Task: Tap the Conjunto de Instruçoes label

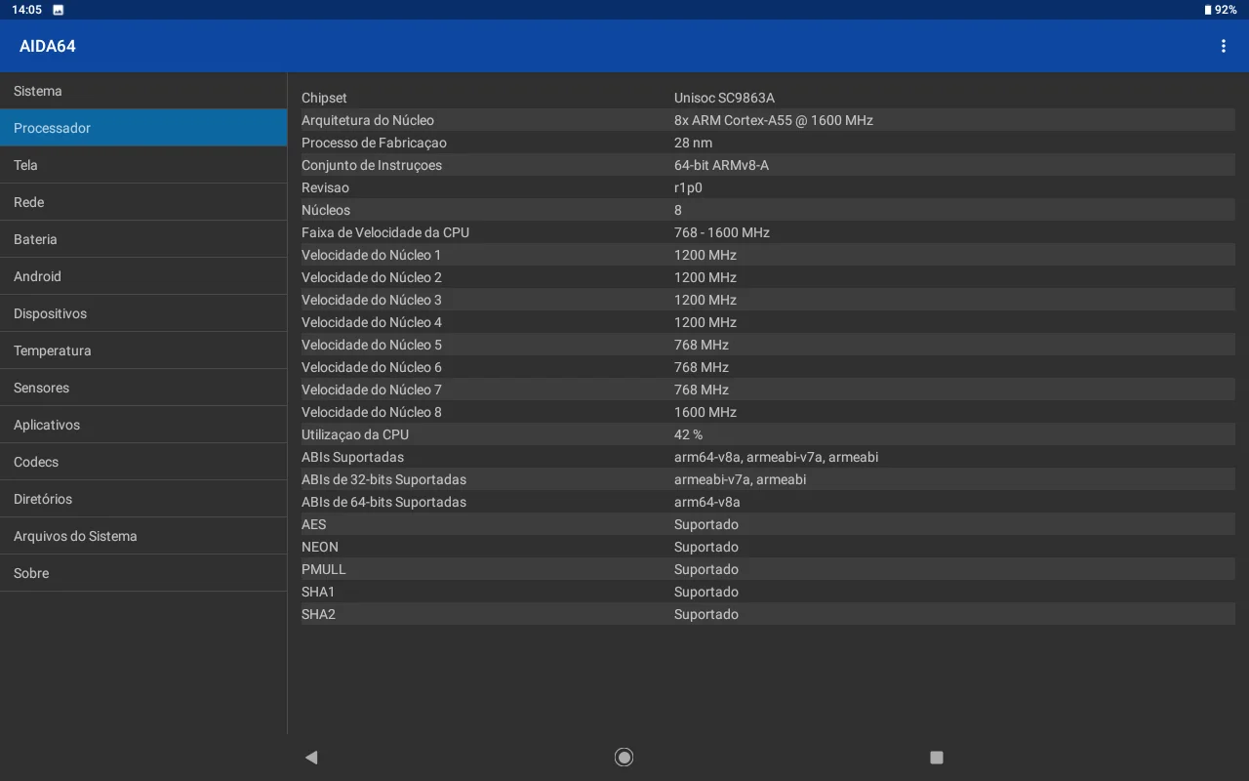Action: click(x=372, y=165)
